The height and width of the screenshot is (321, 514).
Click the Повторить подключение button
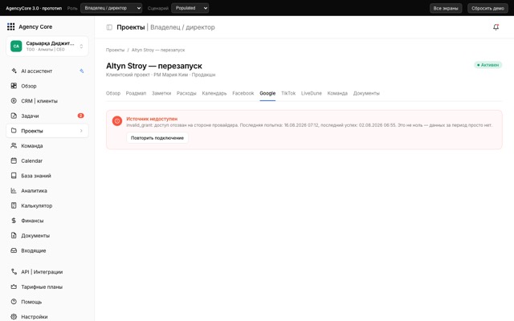click(157, 138)
